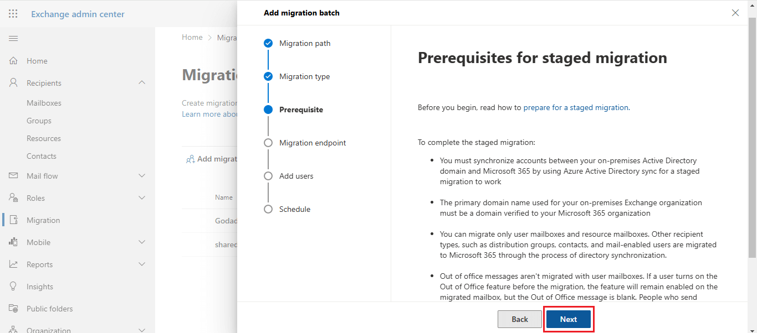Close the Add migration batch panel
The width and height of the screenshot is (757, 333).
click(735, 13)
